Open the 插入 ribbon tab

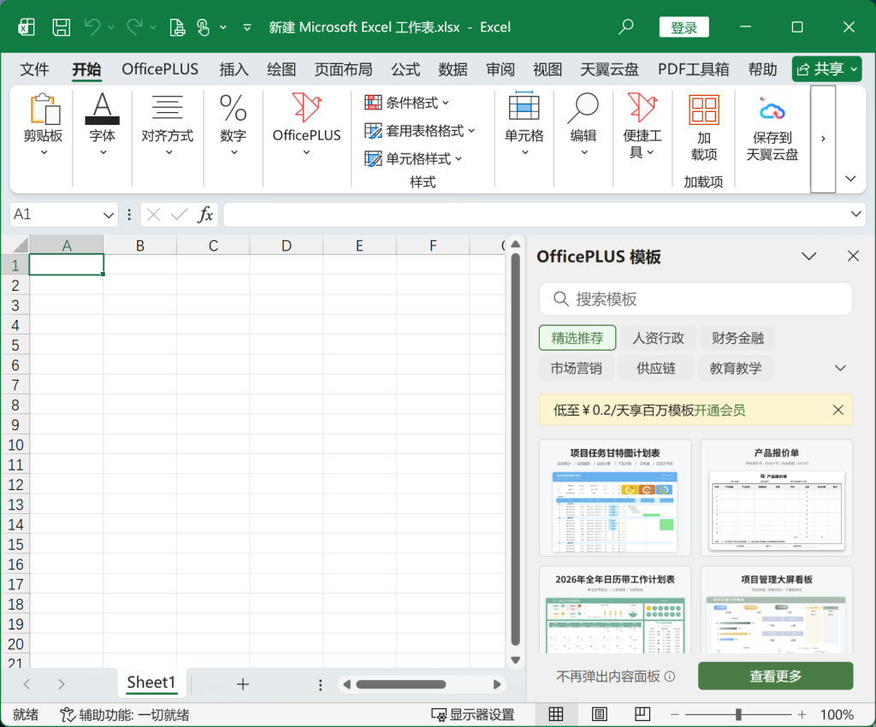(234, 69)
